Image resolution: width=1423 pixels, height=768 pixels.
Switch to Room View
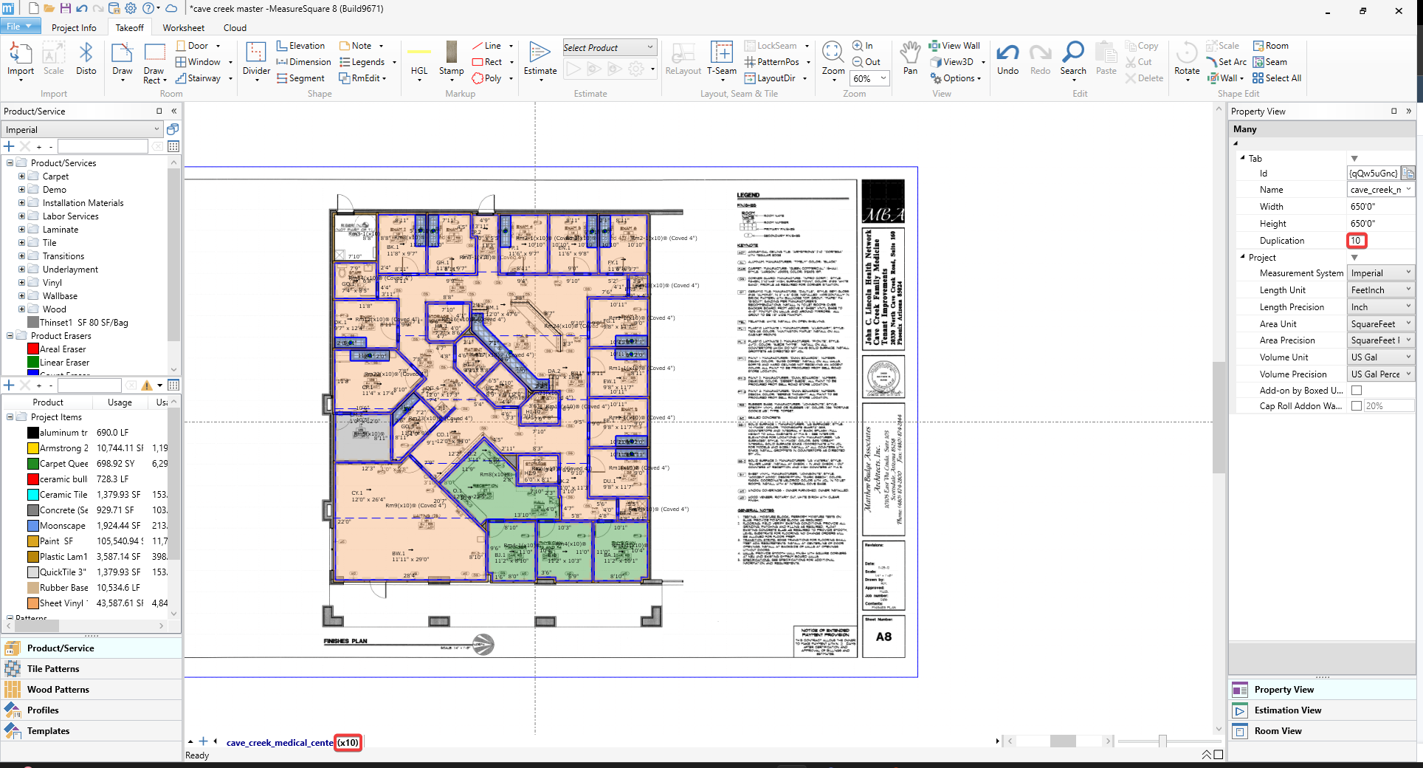pyautogui.click(x=1323, y=731)
